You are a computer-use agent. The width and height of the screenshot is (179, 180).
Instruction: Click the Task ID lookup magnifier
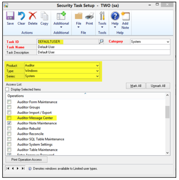[101, 41]
